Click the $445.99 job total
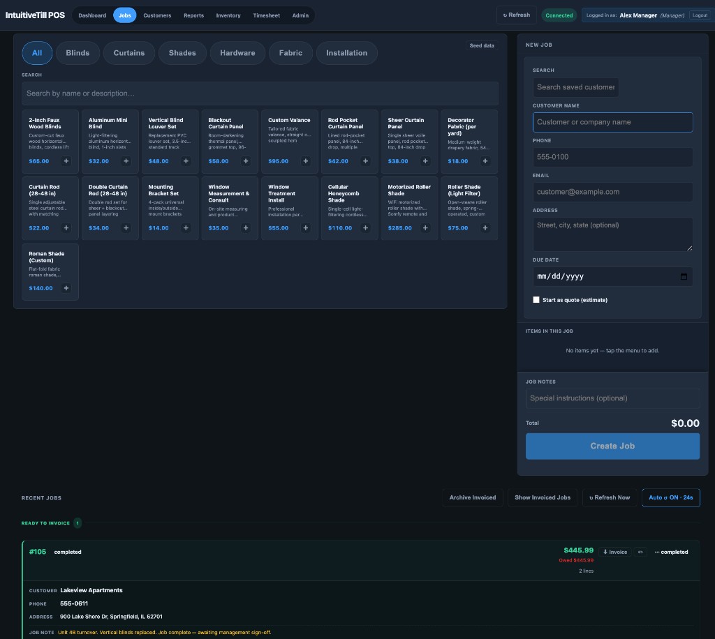Screen dimensions: 715x639 tap(578, 550)
